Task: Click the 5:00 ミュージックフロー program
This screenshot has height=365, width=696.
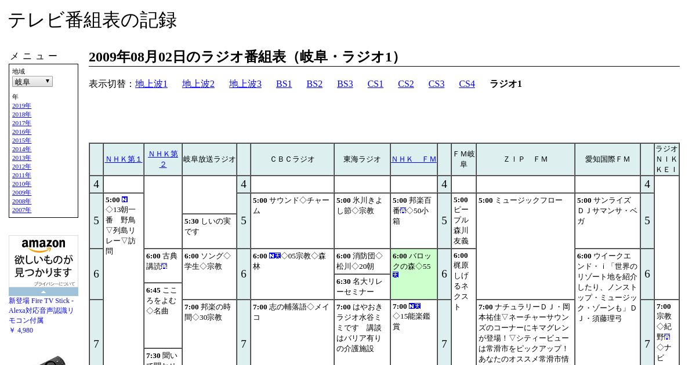Action: coord(525,246)
